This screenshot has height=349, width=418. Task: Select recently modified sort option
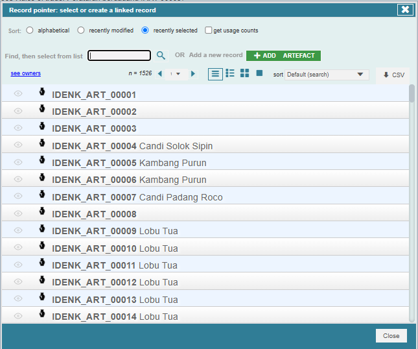[x=81, y=30]
